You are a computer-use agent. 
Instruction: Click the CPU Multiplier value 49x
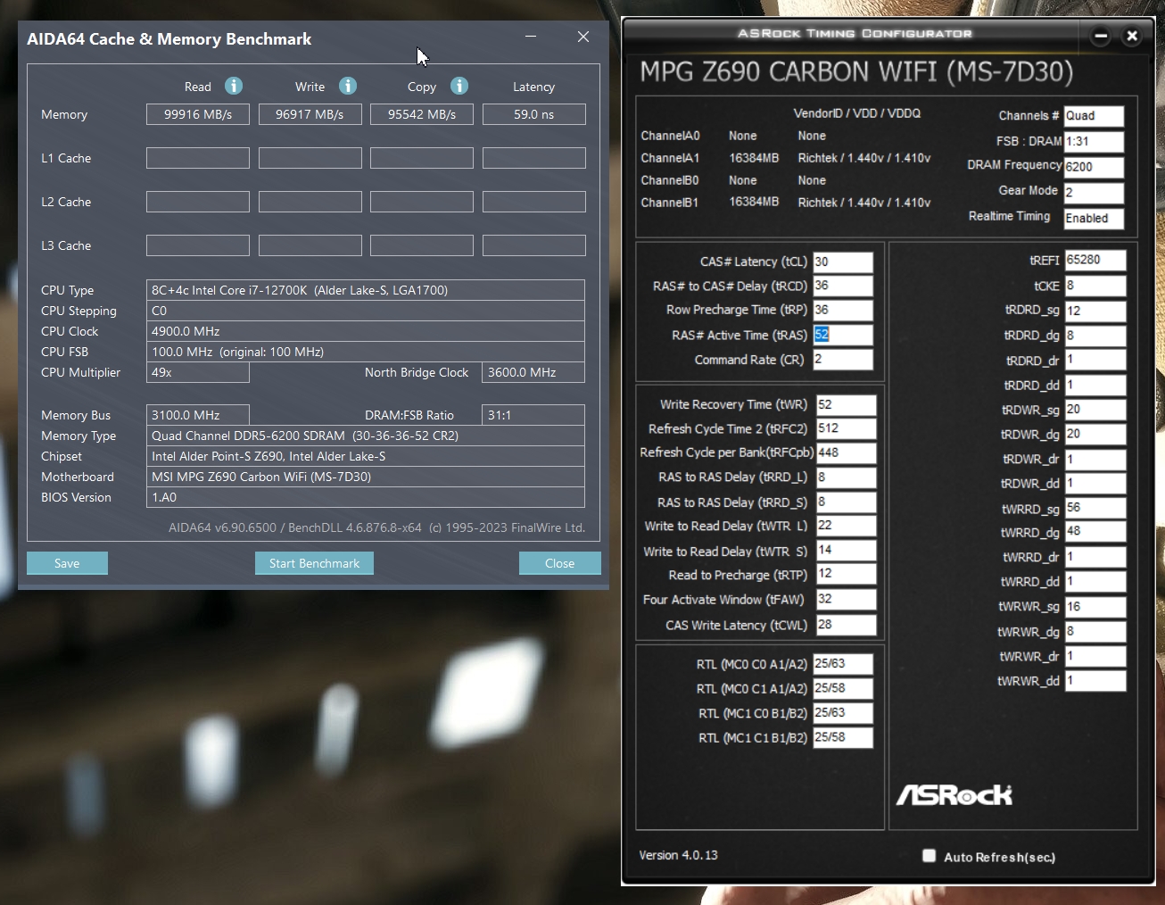pos(198,372)
